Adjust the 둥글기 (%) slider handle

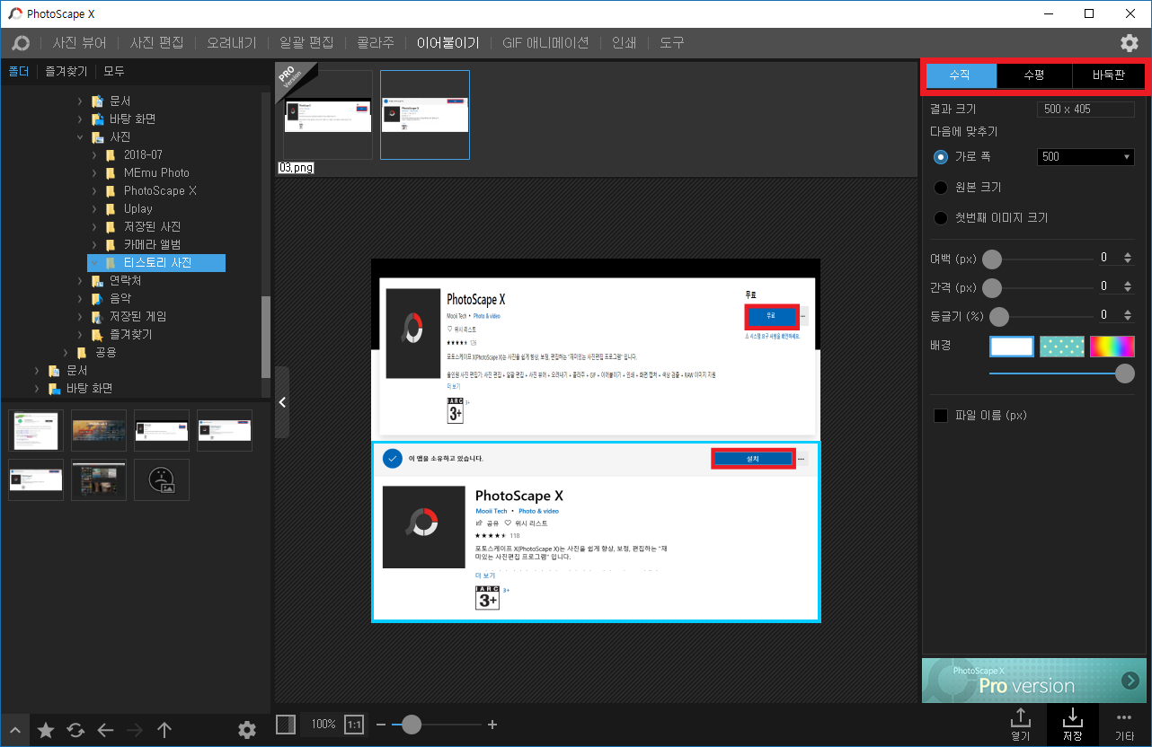click(x=998, y=317)
